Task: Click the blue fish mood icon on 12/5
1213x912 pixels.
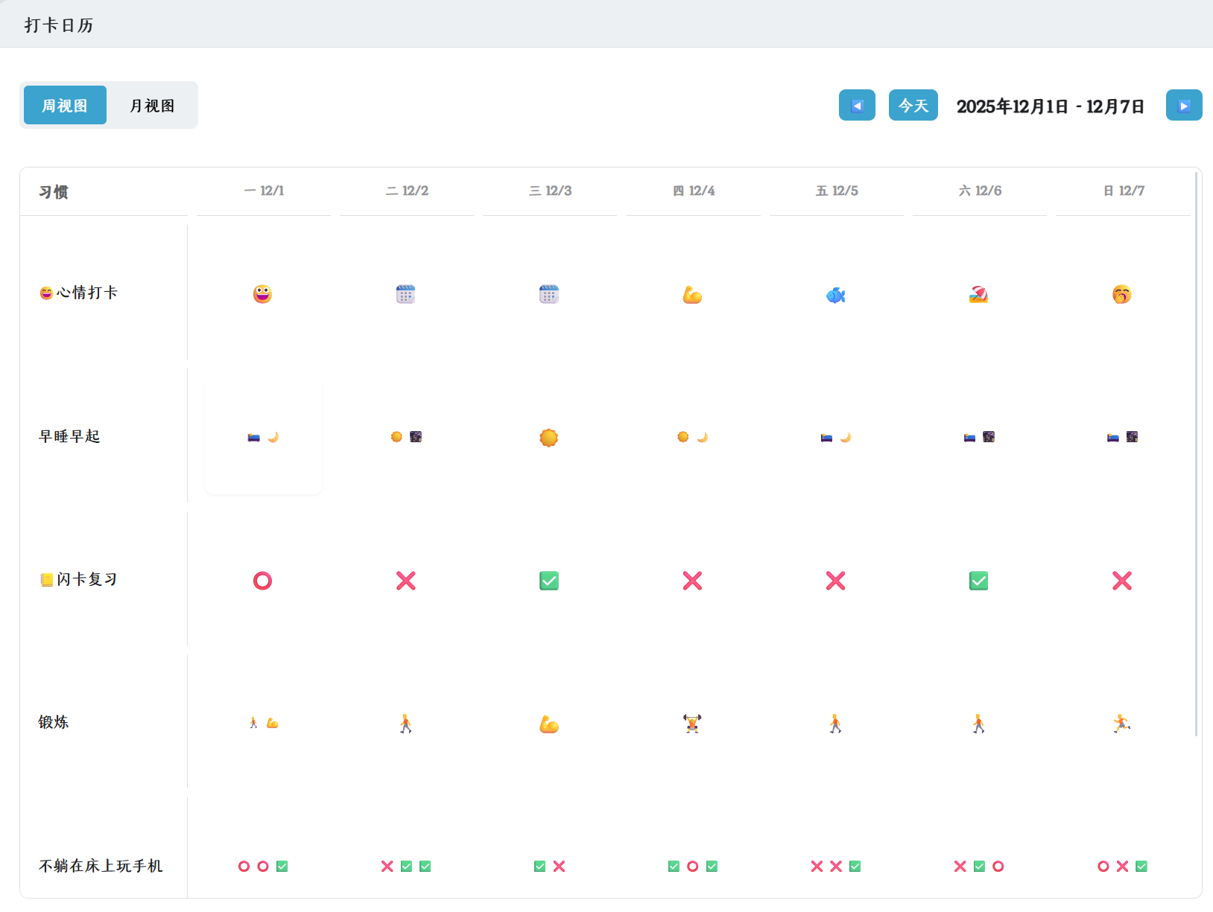Action: (x=835, y=296)
